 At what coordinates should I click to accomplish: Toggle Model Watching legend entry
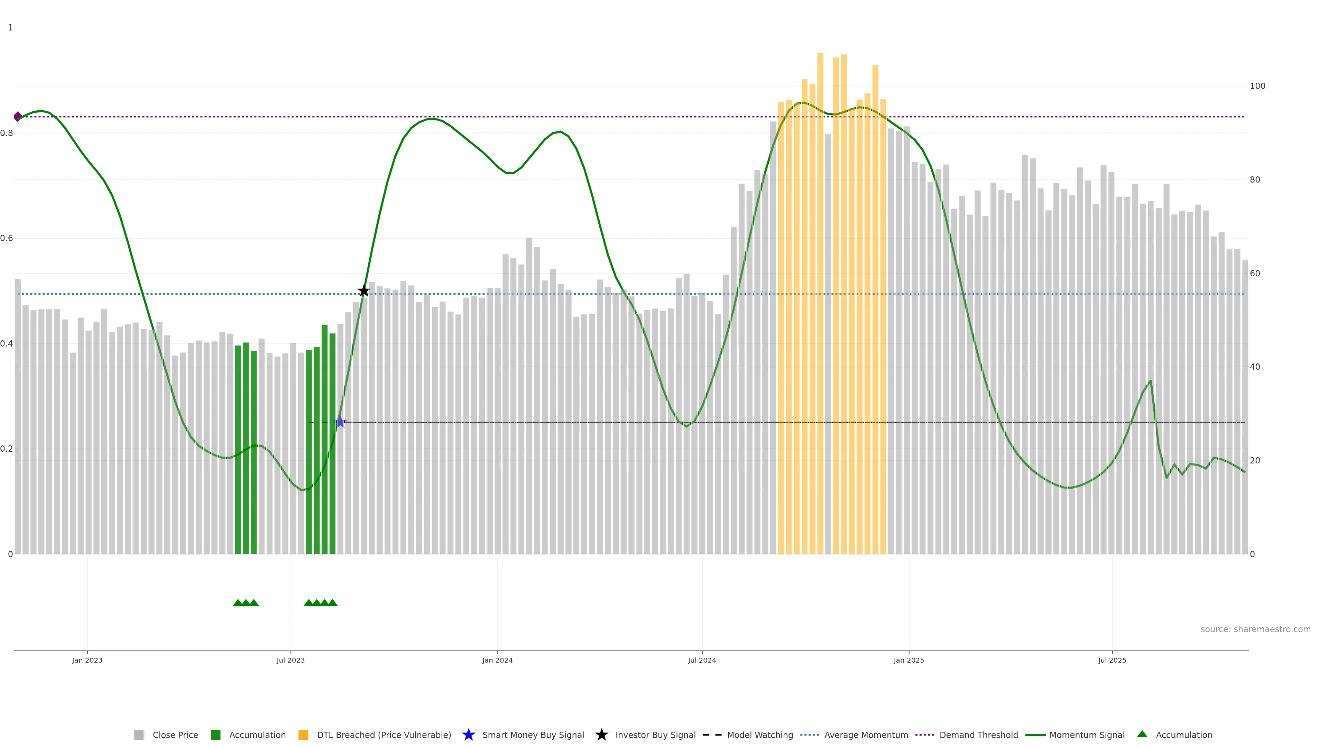(x=759, y=735)
